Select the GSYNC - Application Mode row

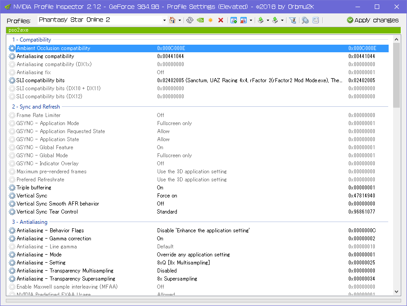pyautogui.click(x=198, y=123)
